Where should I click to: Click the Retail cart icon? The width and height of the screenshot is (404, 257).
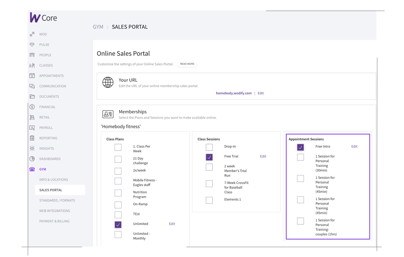(32, 117)
